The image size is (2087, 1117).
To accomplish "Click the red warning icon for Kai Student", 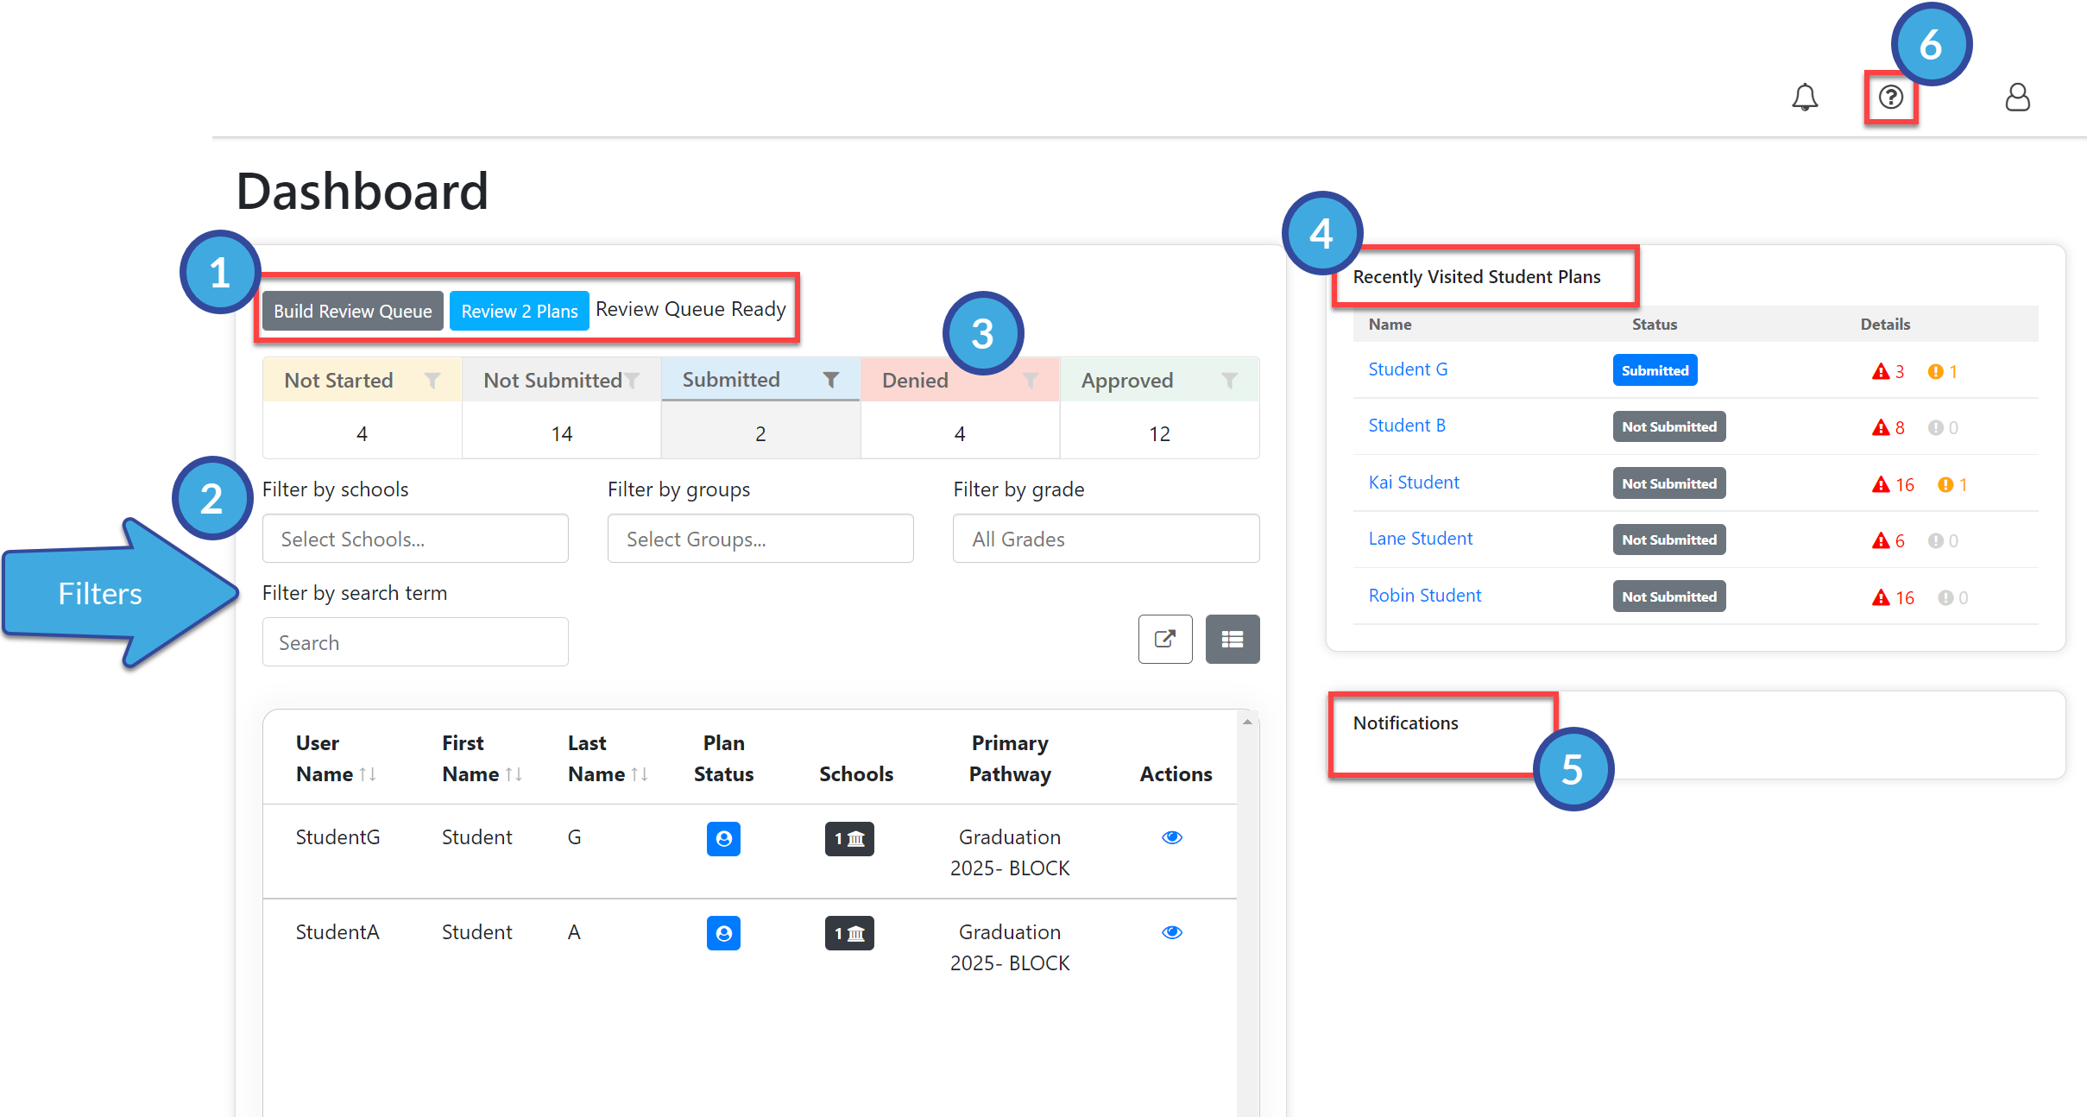I will click(x=1881, y=484).
